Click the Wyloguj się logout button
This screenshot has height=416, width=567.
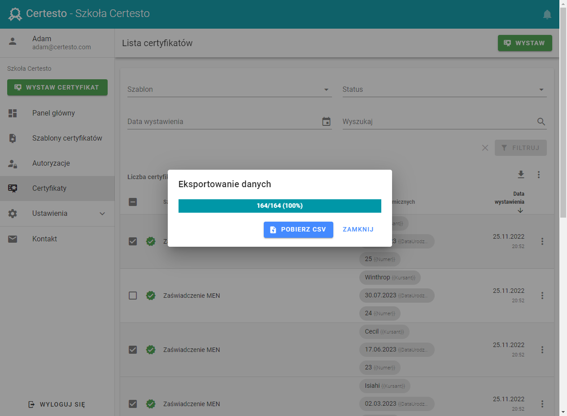57,404
